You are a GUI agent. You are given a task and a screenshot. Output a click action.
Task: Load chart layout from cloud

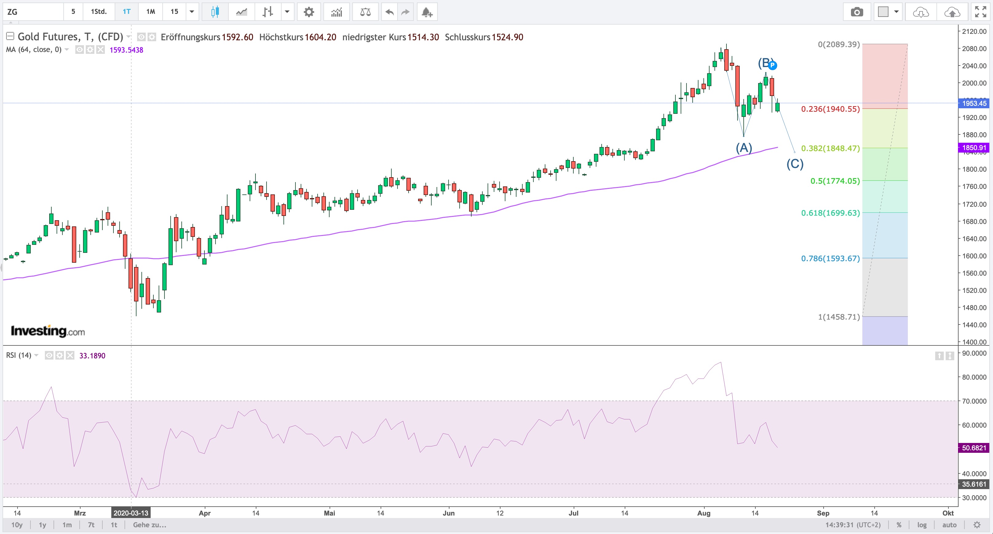pyautogui.click(x=921, y=12)
